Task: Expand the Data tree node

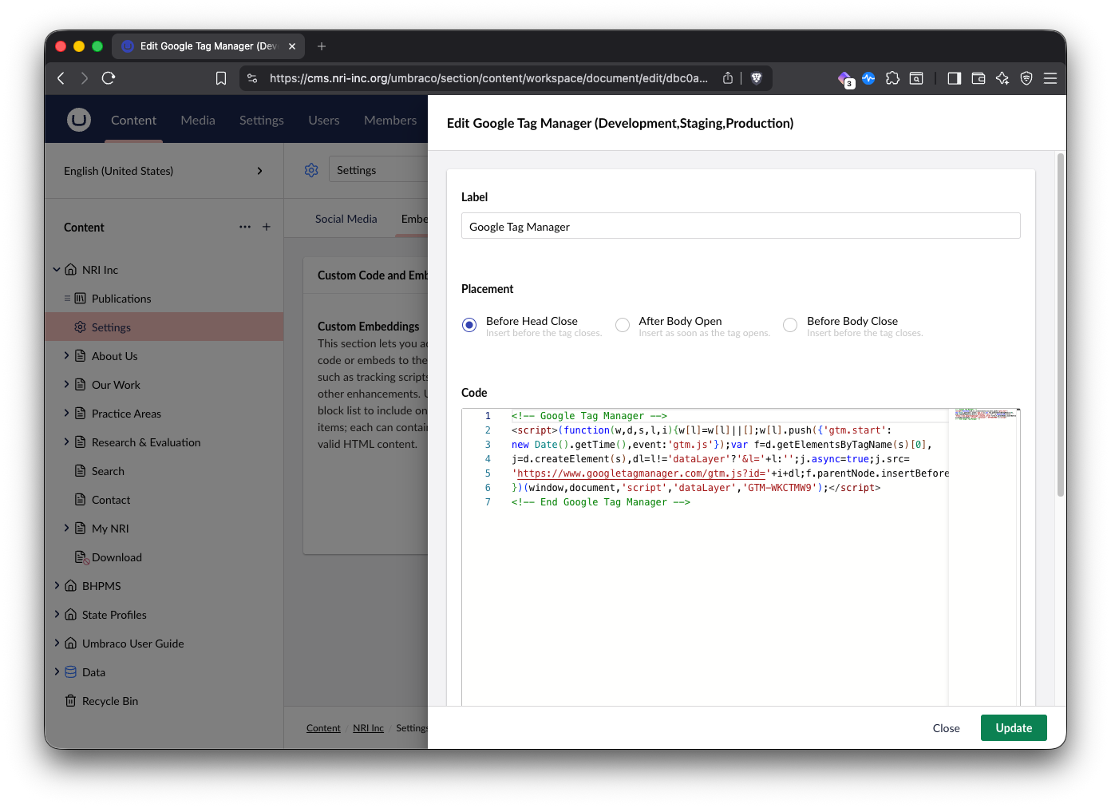Action: (57, 672)
